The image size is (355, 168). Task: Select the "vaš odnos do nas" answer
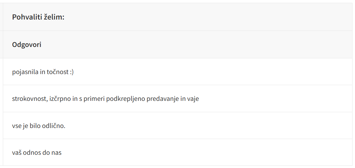(x=37, y=153)
